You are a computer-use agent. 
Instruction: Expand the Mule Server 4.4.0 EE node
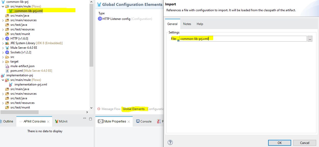point(3,48)
